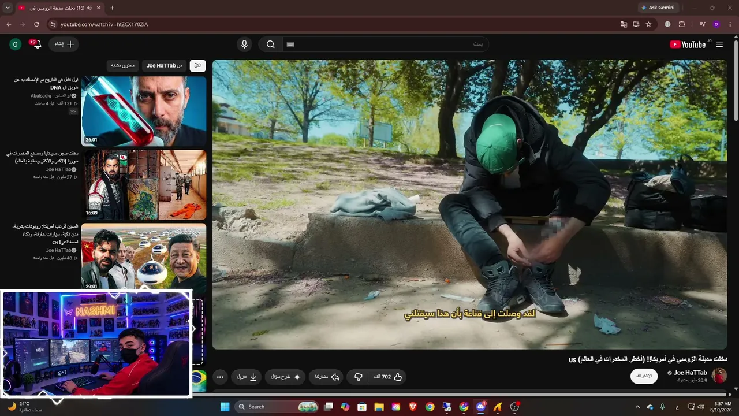Mute the tab via speaker icon
Viewport: 739px width, 416px height.
[89, 8]
